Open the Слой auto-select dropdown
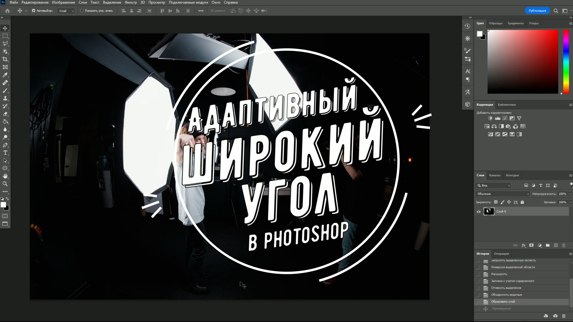Viewport: 573px width, 322px height. click(x=66, y=11)
